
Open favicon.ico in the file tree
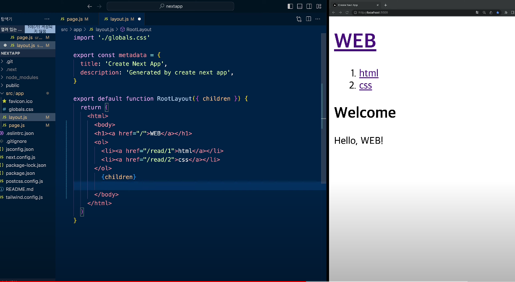(28, 101)
